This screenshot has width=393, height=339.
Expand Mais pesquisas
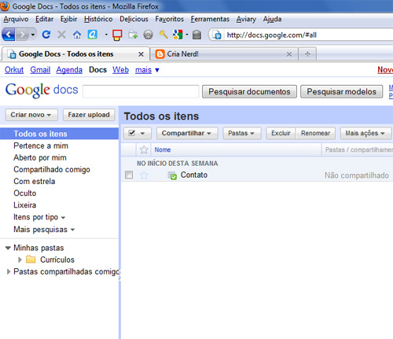click(x=72, y=230)
